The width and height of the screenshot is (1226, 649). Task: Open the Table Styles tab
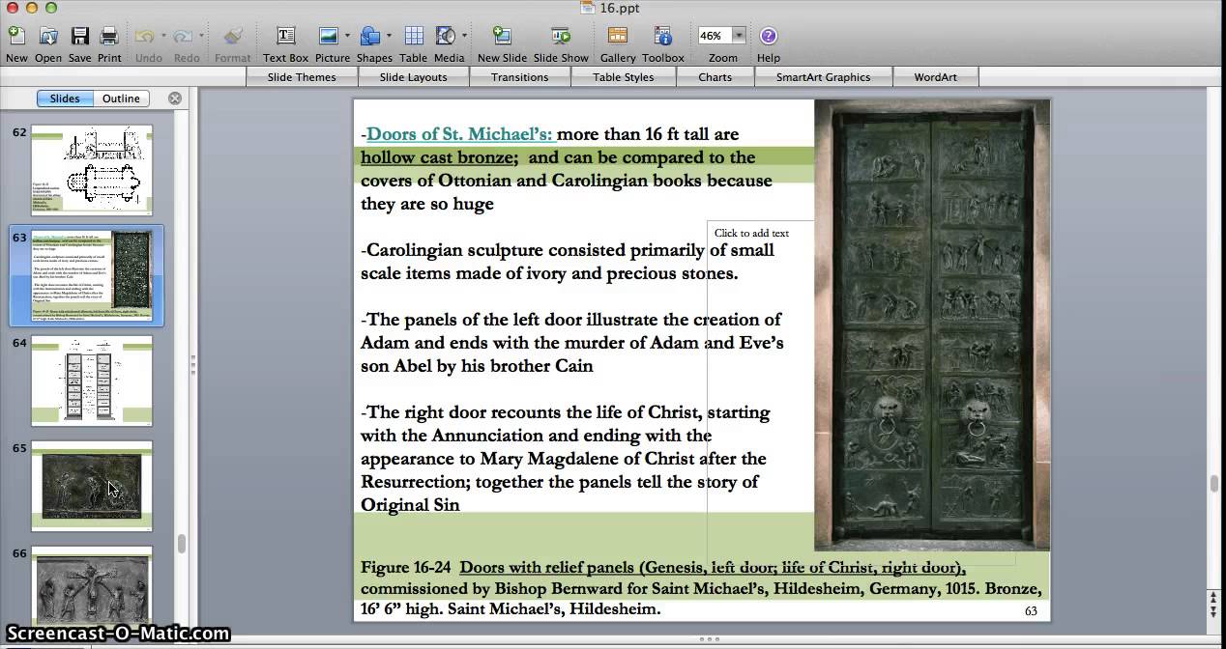(623, 77)
